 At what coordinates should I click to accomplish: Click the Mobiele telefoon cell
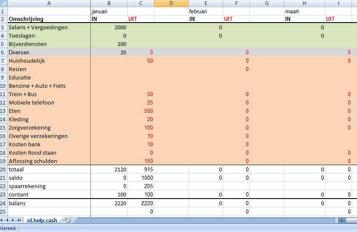(49, 102)
